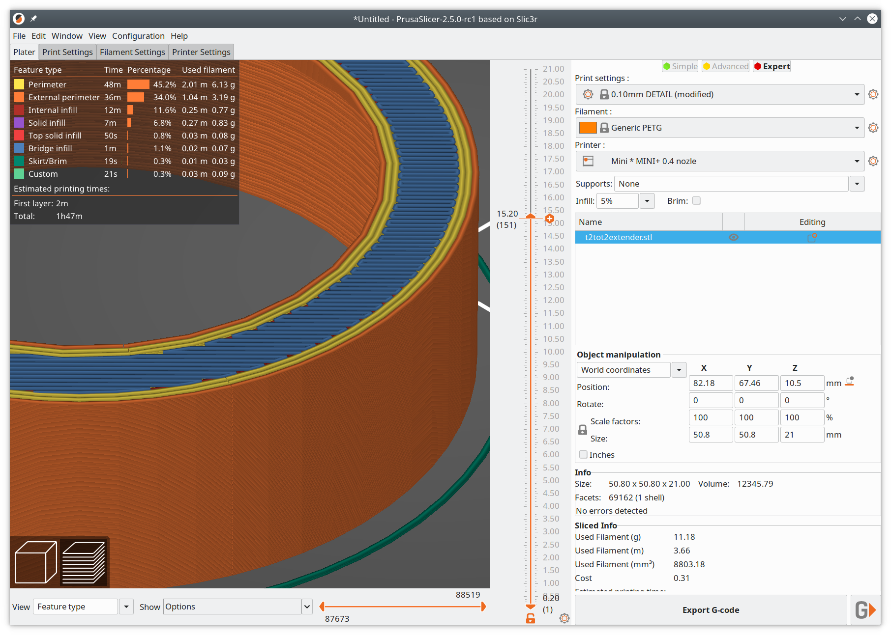Open the File menu
The image size is (891, 635).
[19, 36]
